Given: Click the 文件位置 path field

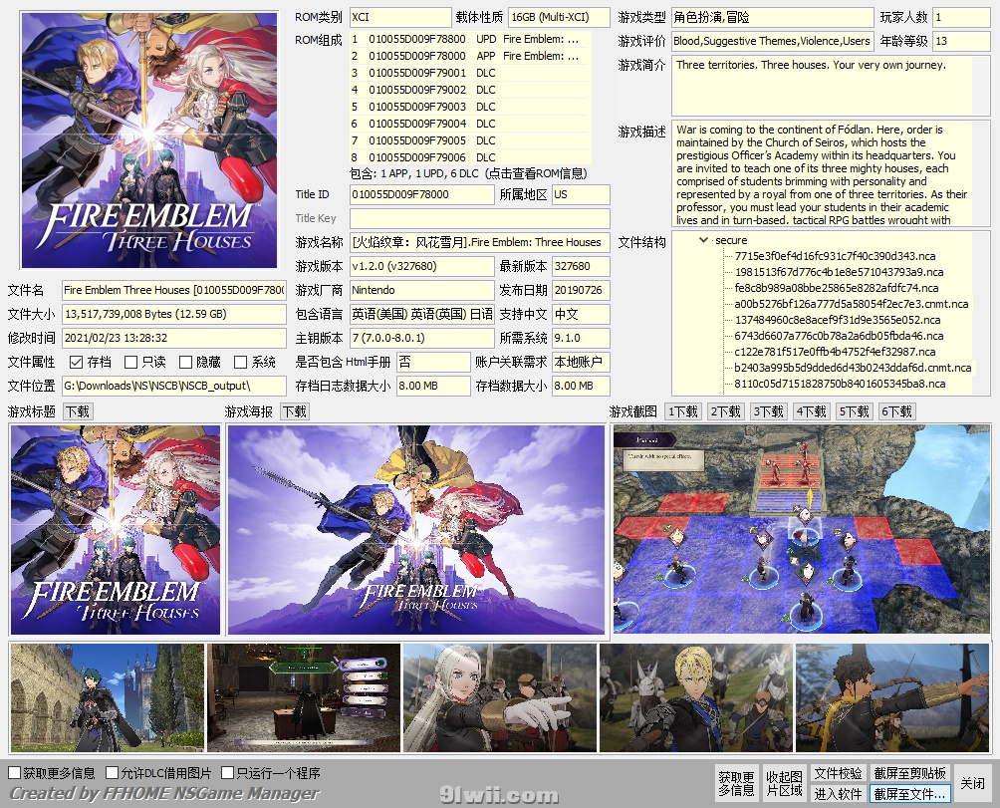Looking at the screenshot, I should 173,386.
